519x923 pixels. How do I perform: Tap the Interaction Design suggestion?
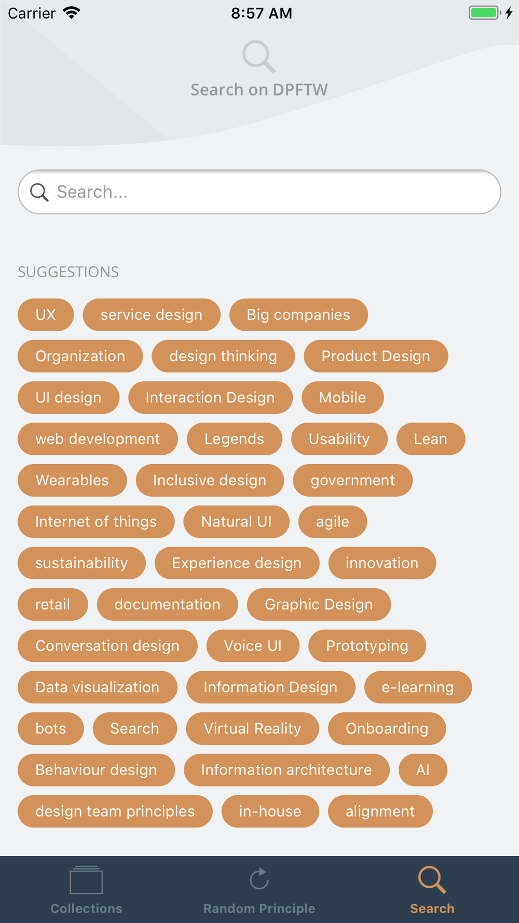click(x=210, y=398)
